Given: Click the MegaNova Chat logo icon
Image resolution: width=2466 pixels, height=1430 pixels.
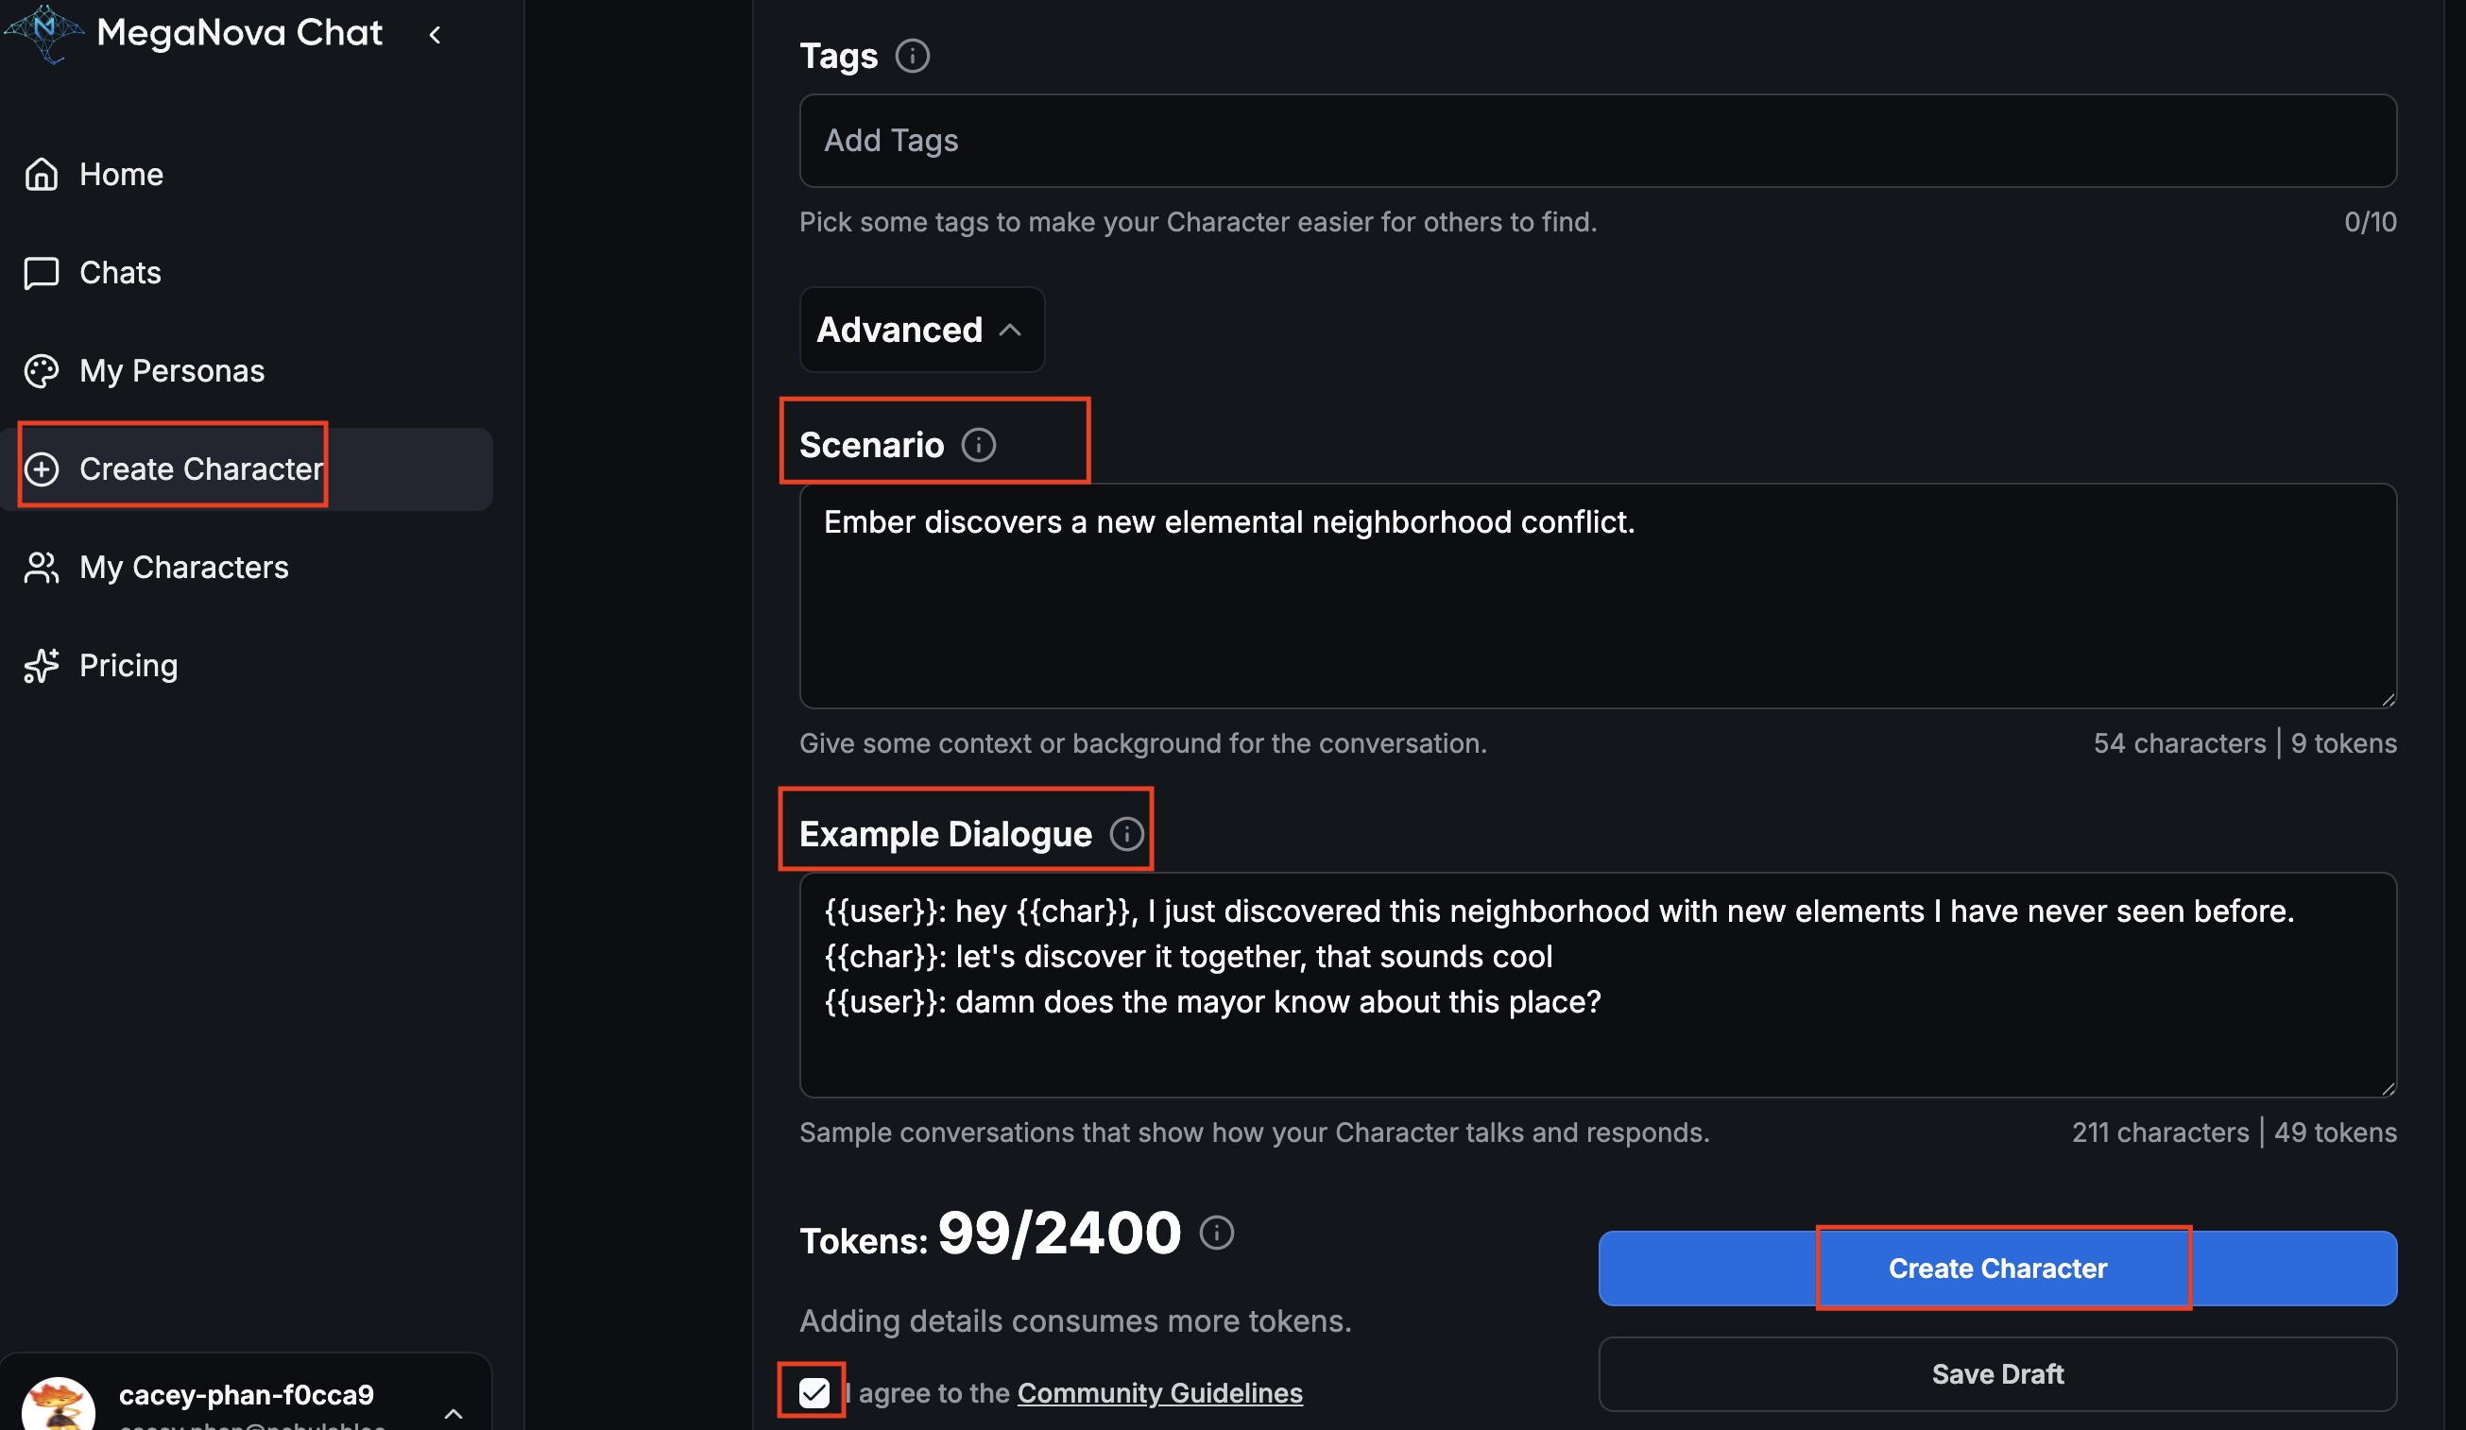Looking at the screenshot, I should point(44,32).
